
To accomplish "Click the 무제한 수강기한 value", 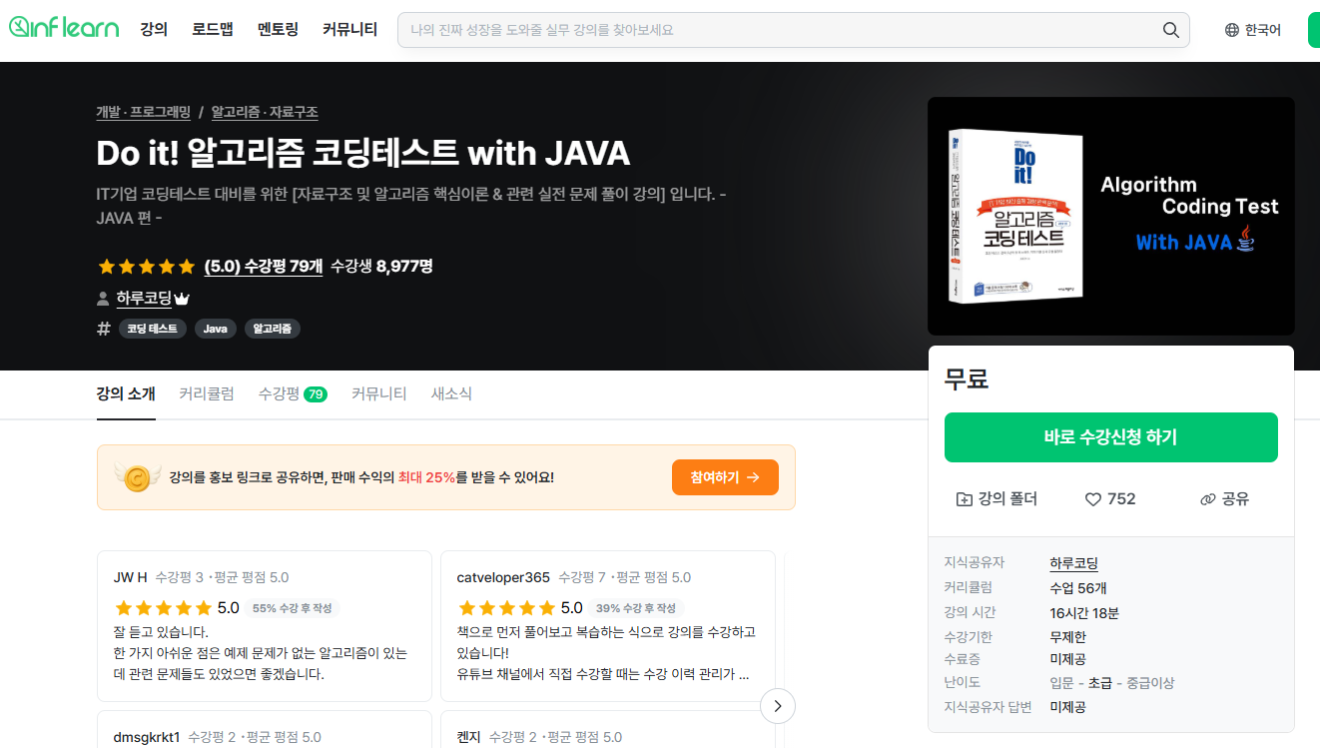I will pos(1067,637).
